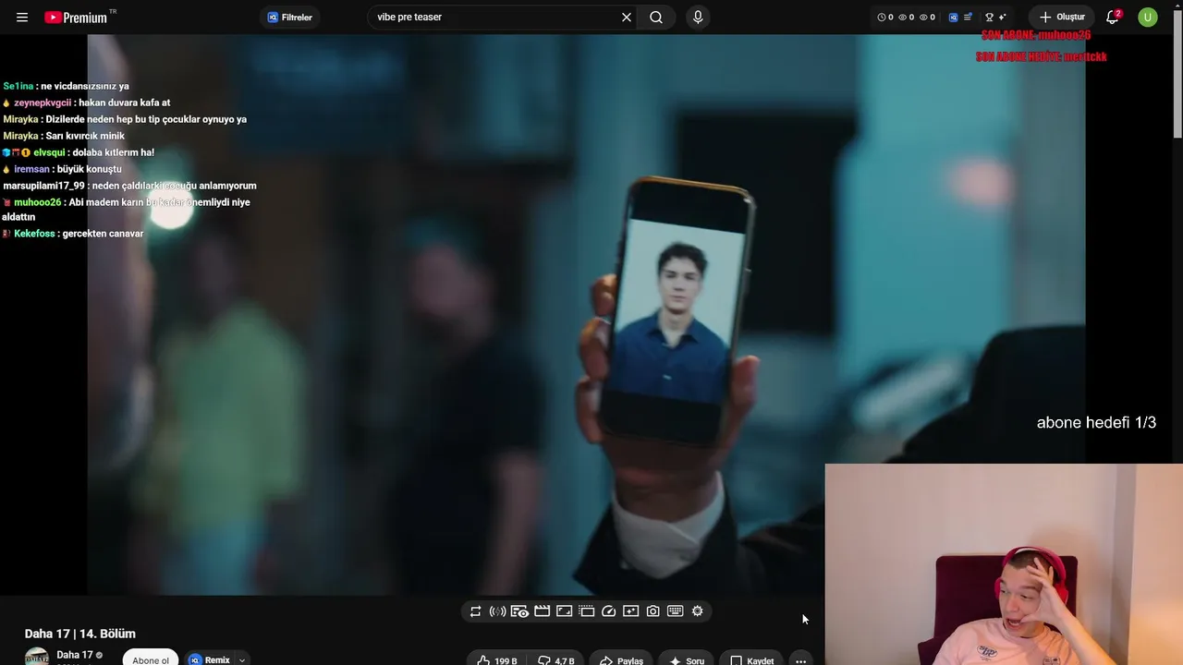Click 'SON ABONE: muhooo26' overlay text
The image size is (1183, 665).
click(x=1036, y=35)
